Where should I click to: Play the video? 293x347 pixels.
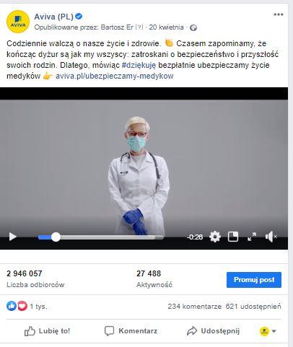[12, 237]
